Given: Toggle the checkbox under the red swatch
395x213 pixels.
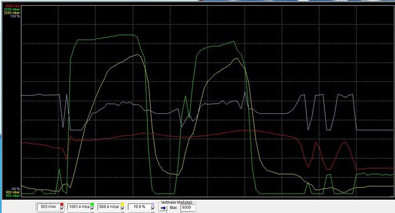Looking at the screenshot, I should (x=62, y=208).
